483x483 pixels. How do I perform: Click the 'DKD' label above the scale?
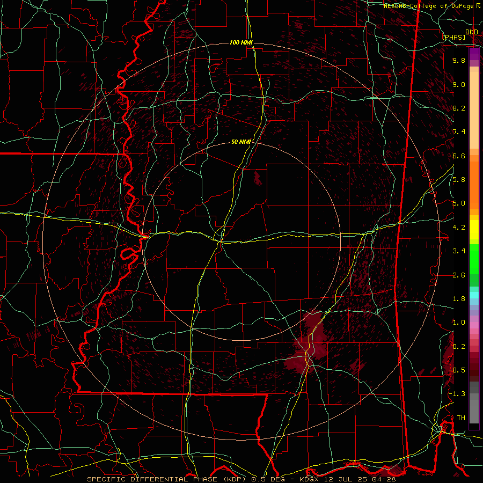(x=472, y=32)
